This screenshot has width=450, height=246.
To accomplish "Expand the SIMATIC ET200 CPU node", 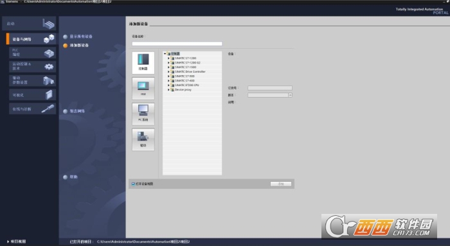I will click(x=168, y=85).
